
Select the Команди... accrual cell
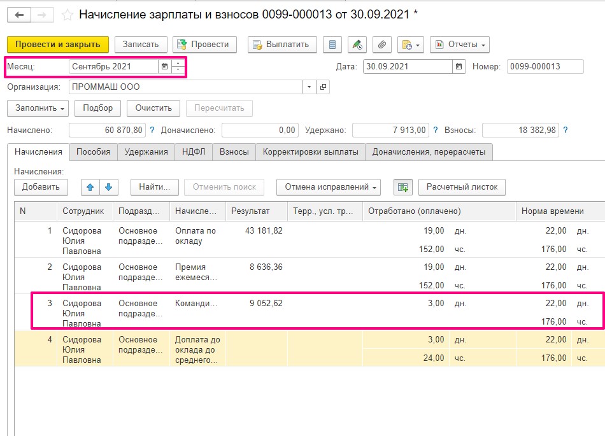(x=197, y=313)
